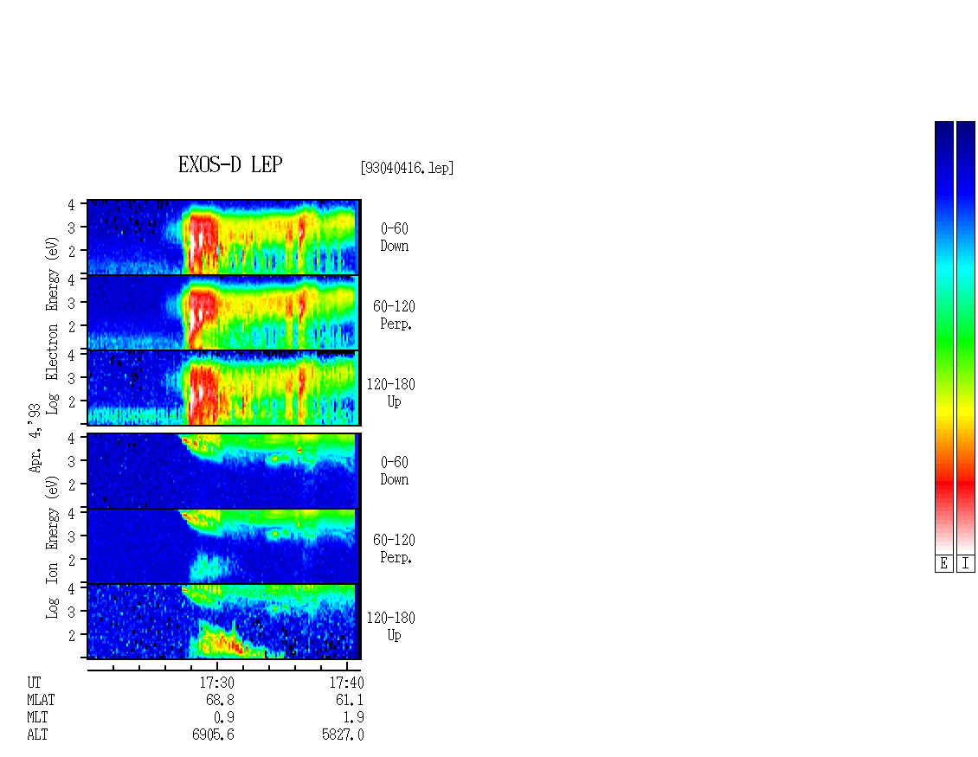Click the 60-120 Perp. label beside the electron panel
This screenshot has width=978, height=757.
394,315
